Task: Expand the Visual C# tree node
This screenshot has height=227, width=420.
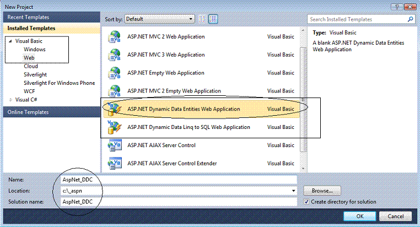Action: 10,100
